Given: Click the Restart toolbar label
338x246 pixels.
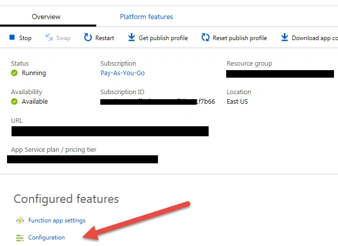Looking at the screenshot, I should pos(104,38).
